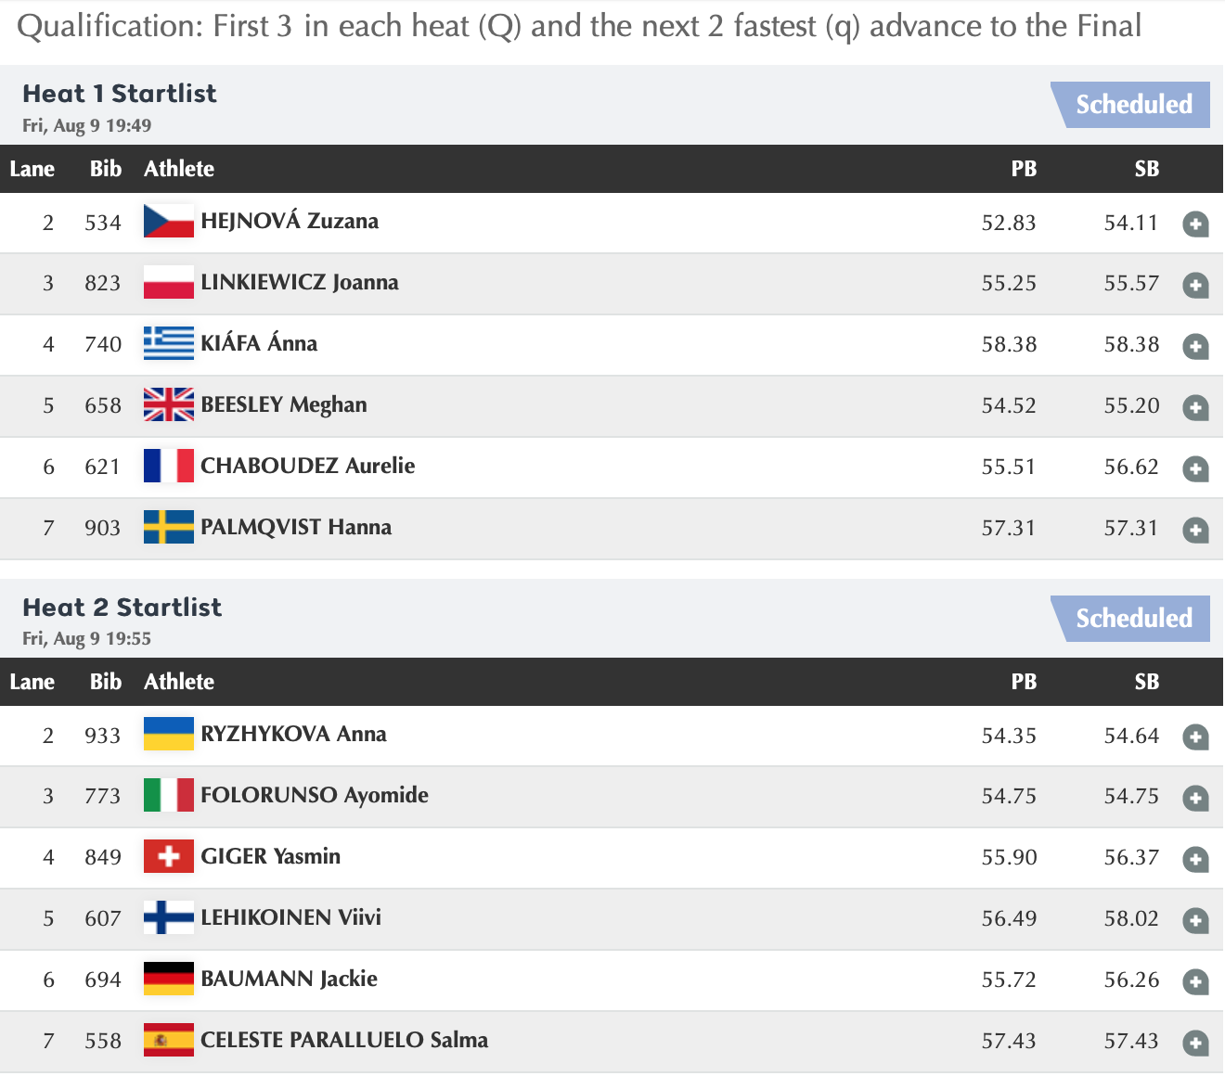Click Heat 1 Lane column header

coord(32,169)
